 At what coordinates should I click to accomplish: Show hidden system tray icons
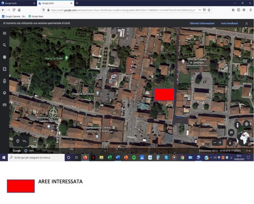(211, 158)
